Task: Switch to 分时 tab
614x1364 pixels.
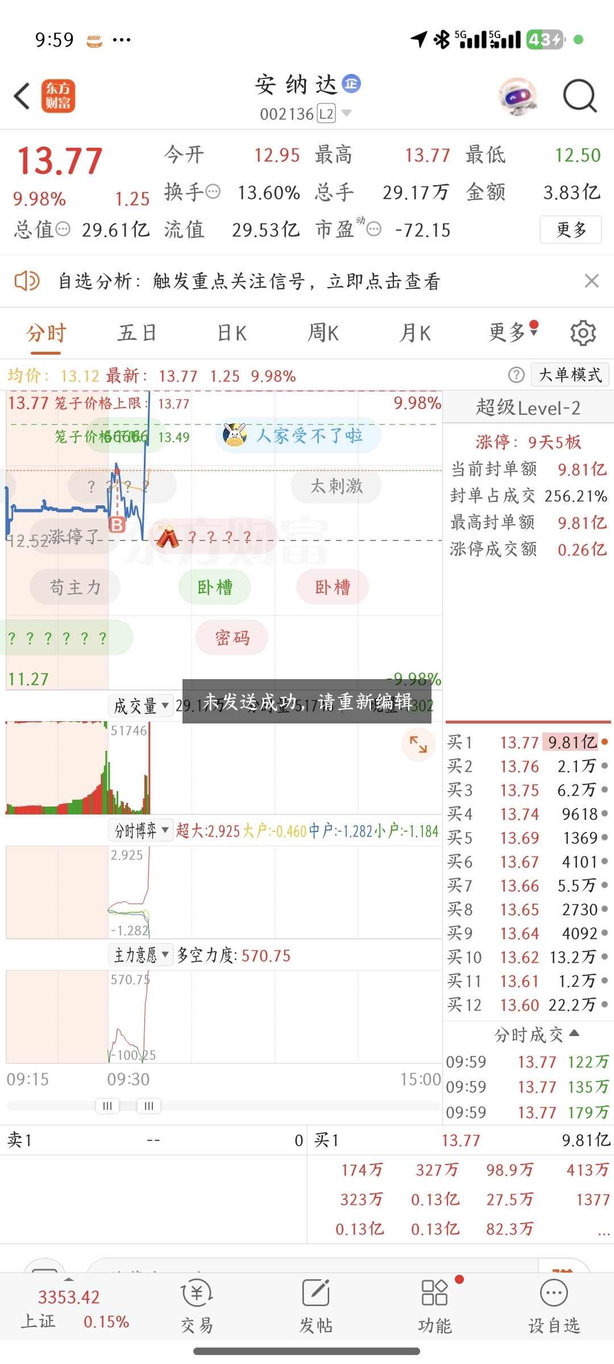Action: tap(46, 333)
